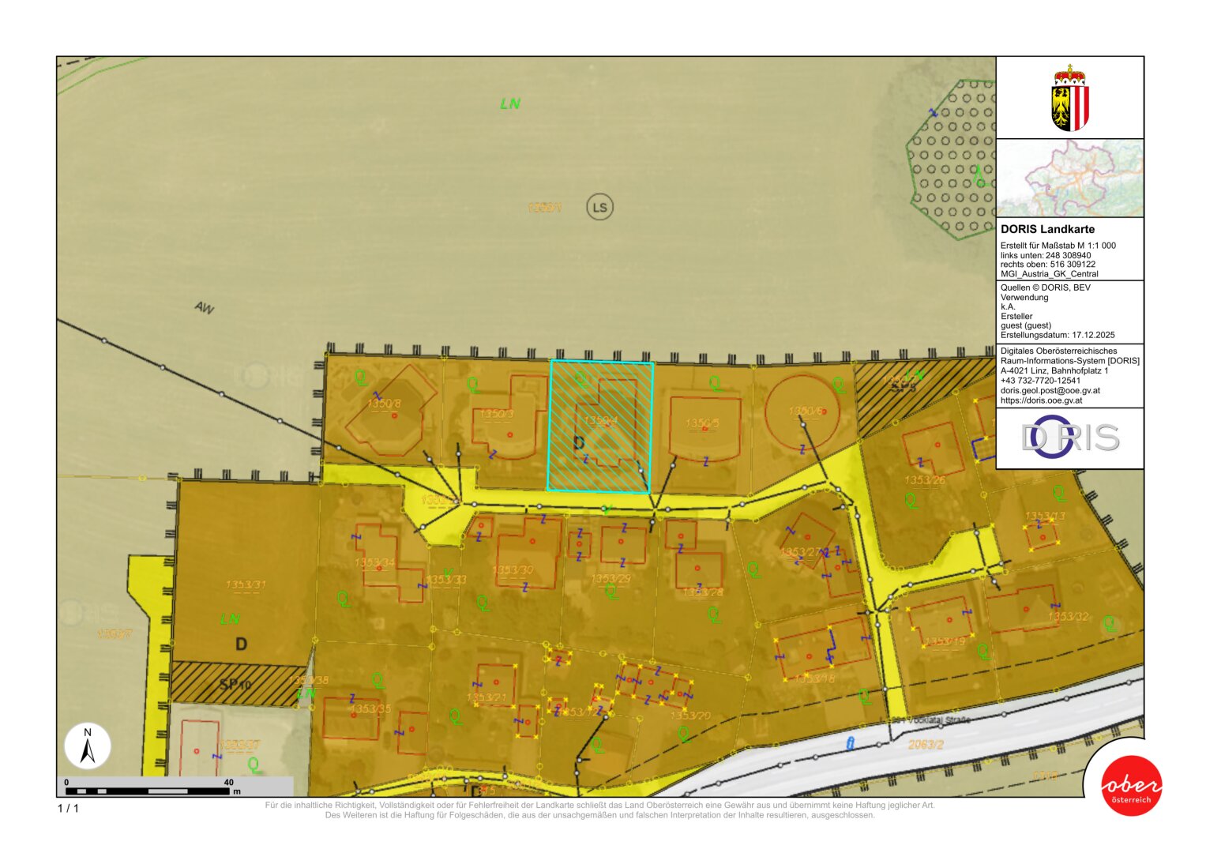Click the DORIS logo in the legend
Screen dimensions: 1206x853
coord(1069,438)
